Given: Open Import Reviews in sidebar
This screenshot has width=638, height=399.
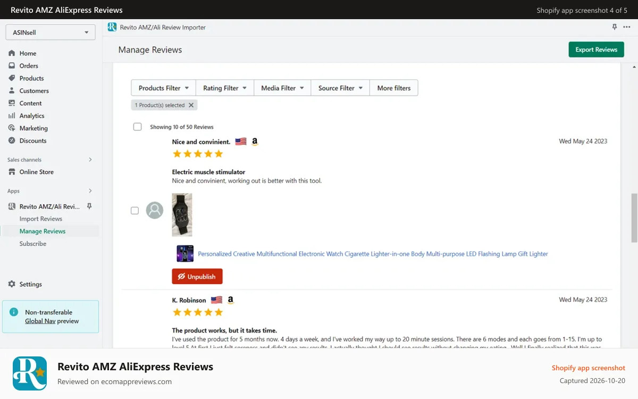Looking at the screenshot, I should 41,219.
